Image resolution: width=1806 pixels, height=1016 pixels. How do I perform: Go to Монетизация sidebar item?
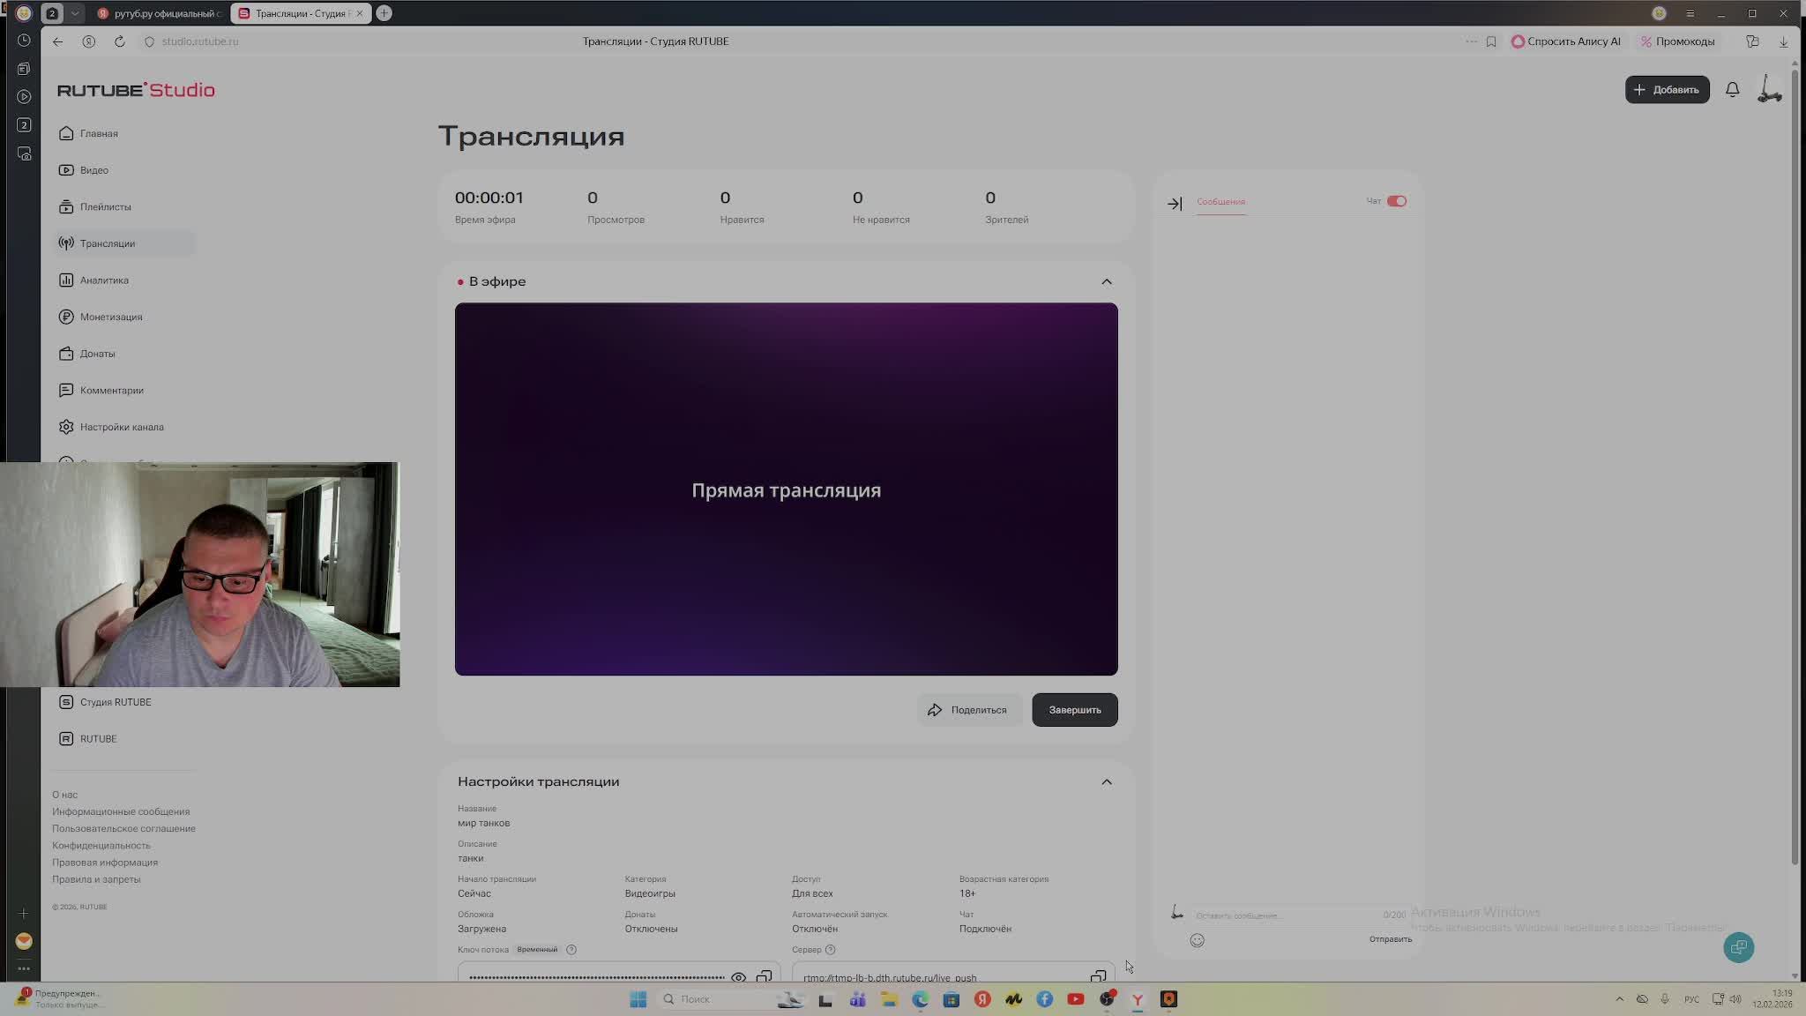click(110, 317)
